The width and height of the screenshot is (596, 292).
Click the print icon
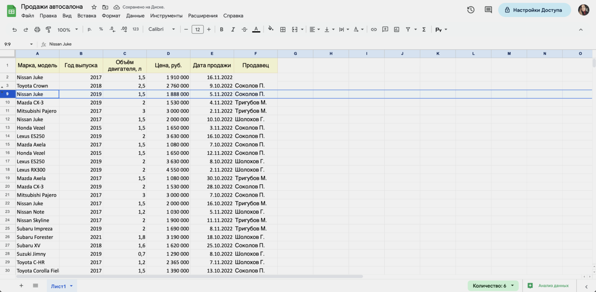click(x=37, y=29)
